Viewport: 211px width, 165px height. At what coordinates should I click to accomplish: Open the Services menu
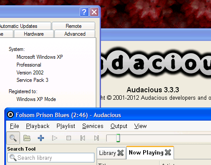(93, 126)
